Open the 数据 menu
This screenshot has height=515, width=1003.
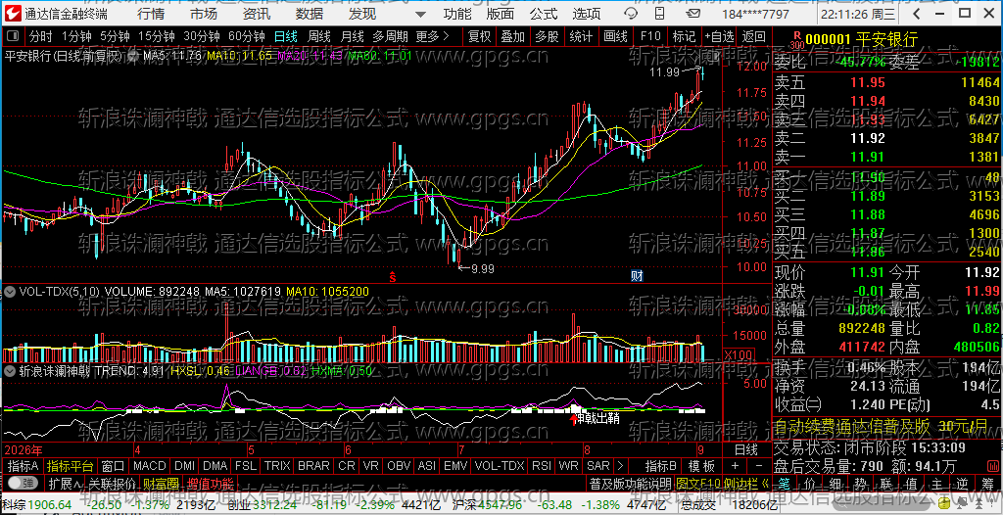tap(310, 14)
